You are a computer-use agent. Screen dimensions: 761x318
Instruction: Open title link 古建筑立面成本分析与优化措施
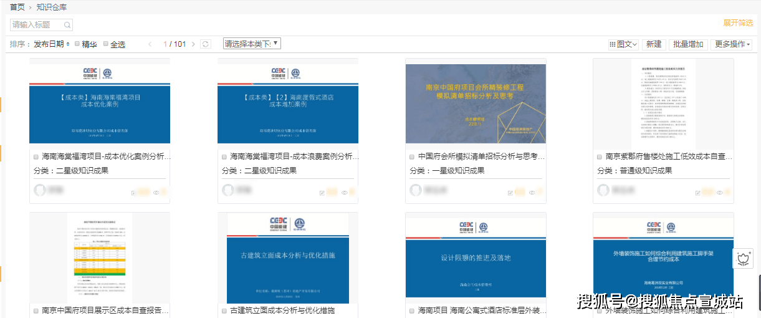(282, 311)
